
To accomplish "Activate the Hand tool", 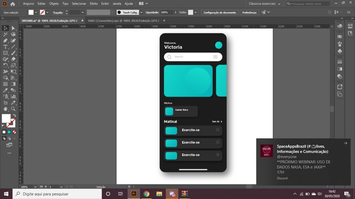I will coord(5,109).
